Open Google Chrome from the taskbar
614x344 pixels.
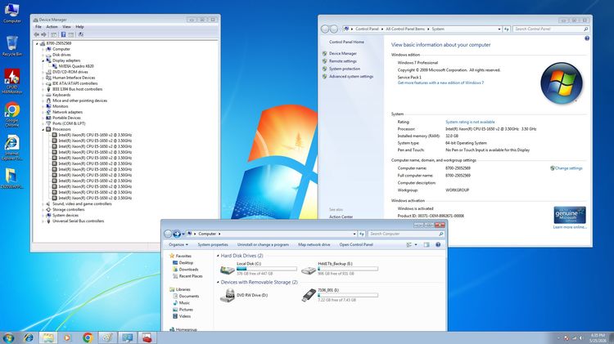(x=88, y=337)
